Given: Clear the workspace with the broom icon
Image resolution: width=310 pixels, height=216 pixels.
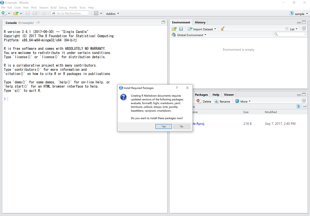Looking at the screenshot, I should pyautogui.click(x=222, y=29).
